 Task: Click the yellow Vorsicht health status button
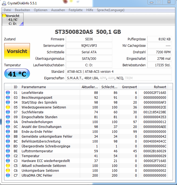pos(17,51)
